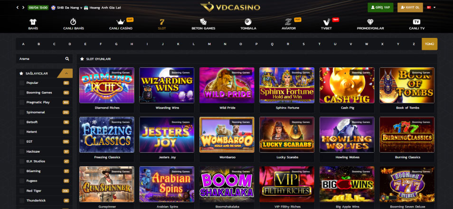Open the Wombaroo game thumbnail

pos(227,135)
